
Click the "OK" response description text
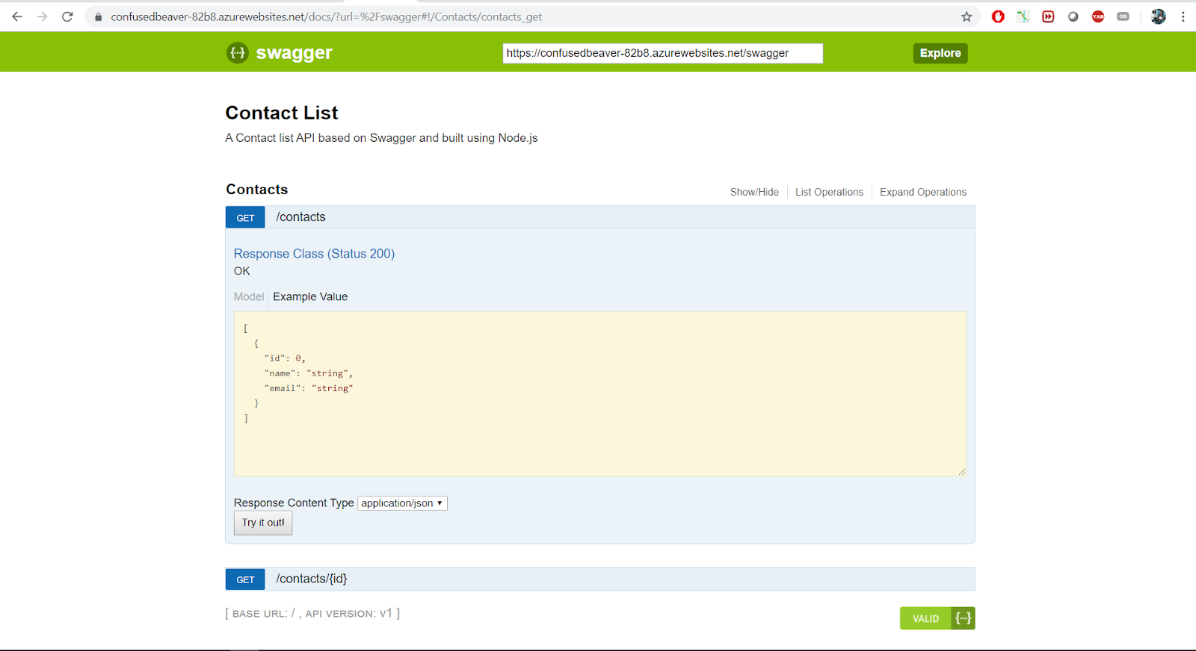(x=242, y=271)
